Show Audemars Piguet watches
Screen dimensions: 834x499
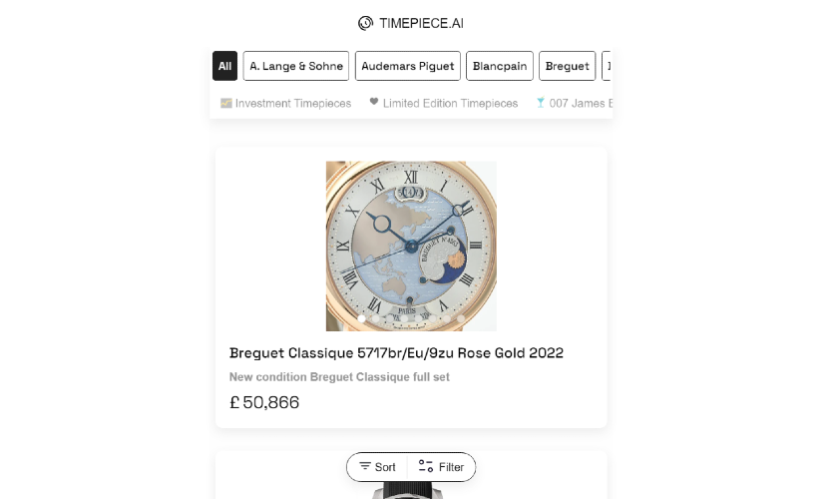407,66
